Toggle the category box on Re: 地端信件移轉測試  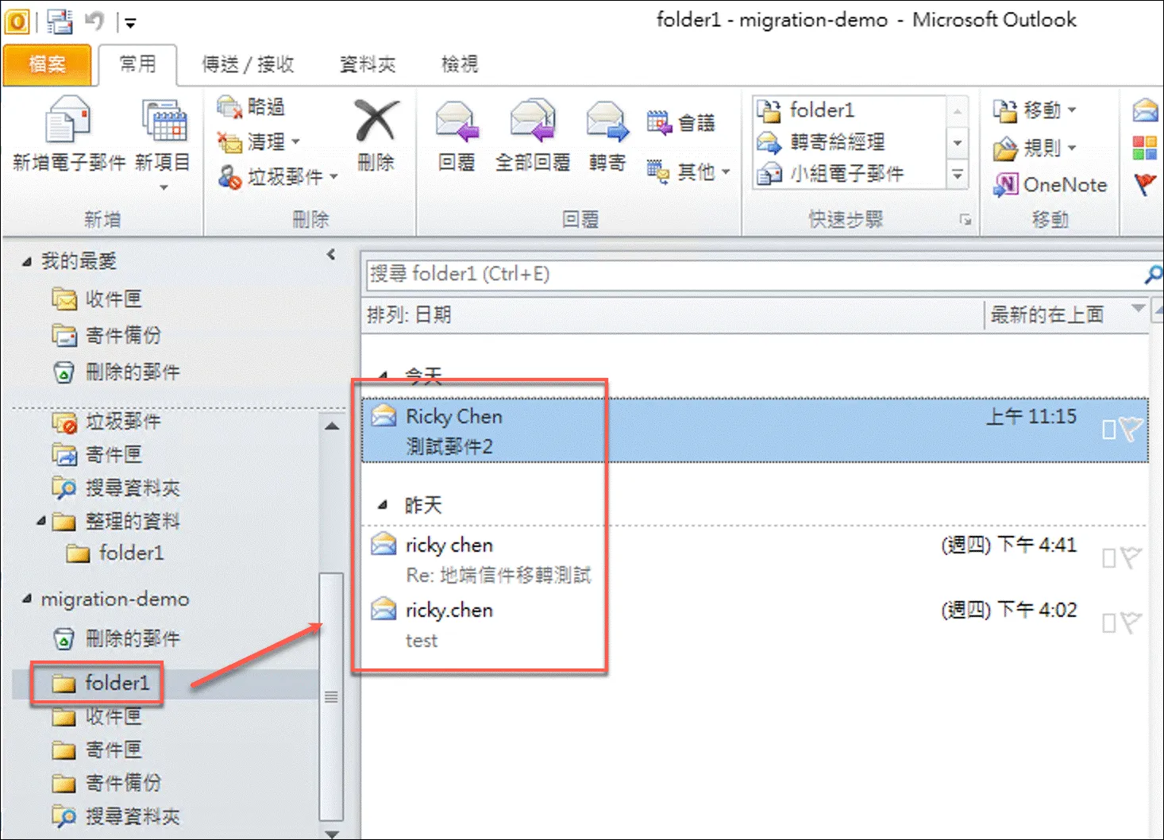pos(1108,559)
